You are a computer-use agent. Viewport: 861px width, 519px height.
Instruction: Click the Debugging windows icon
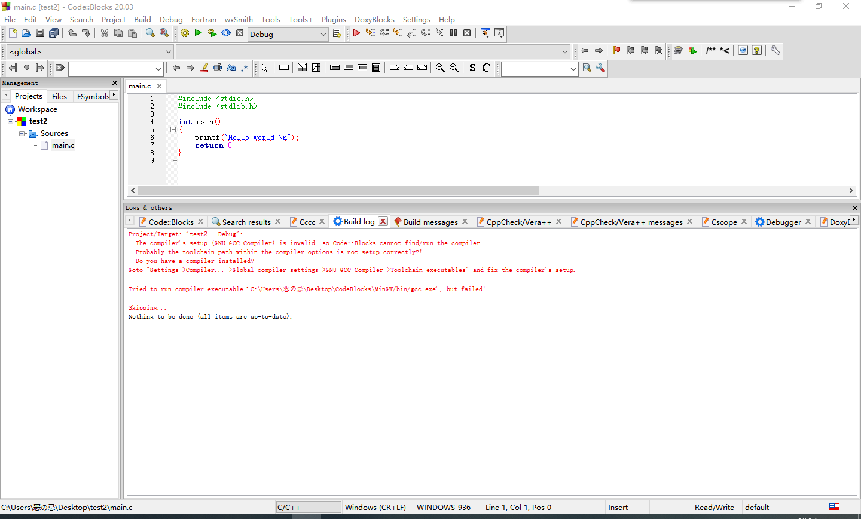coord(486,33)
